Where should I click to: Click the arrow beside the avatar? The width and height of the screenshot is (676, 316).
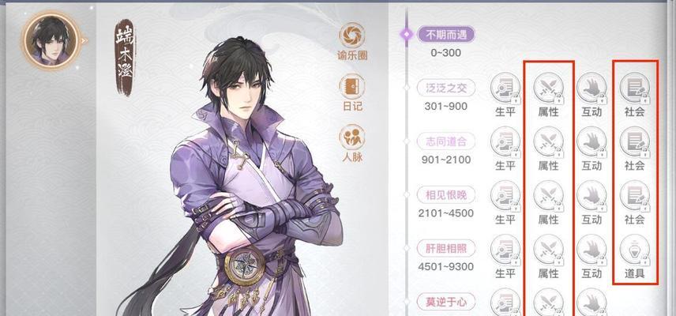[x=84, y=41]
